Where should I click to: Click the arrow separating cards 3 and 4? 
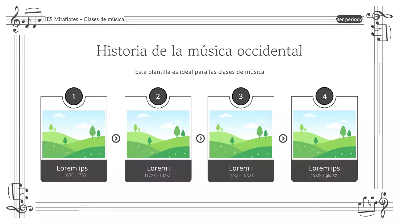pyautogui.click(x=283, y=138)
